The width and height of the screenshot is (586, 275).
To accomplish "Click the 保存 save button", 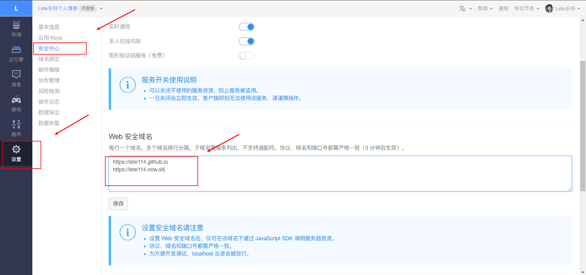I will [118, 204].
